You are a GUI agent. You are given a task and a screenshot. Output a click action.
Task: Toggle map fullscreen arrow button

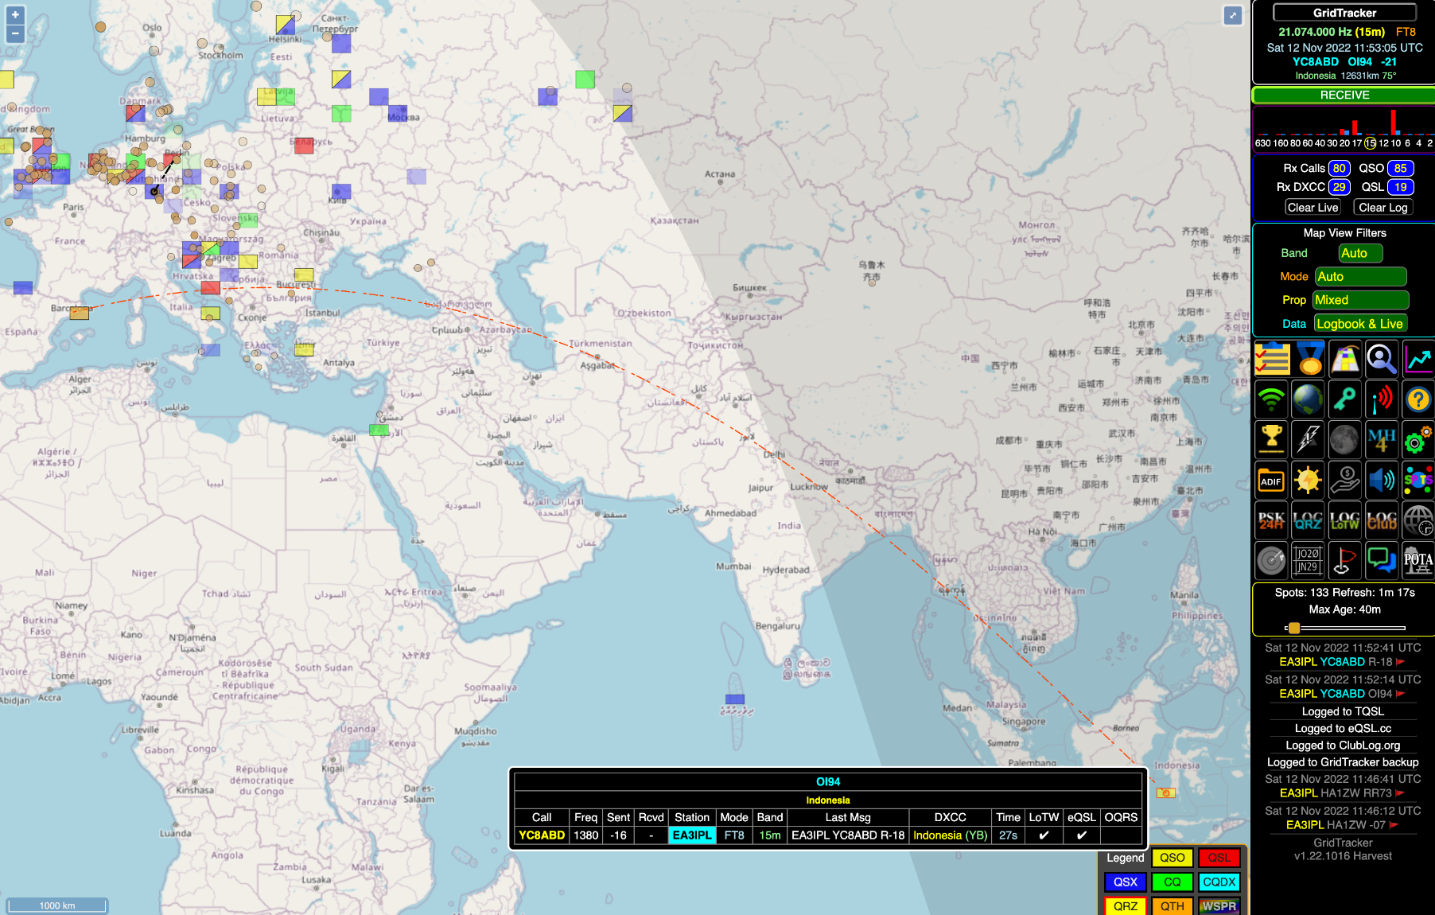[1233, 15]
